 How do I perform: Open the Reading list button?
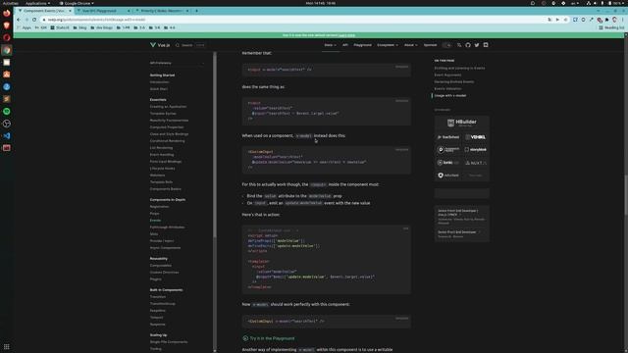pos(611,27)
